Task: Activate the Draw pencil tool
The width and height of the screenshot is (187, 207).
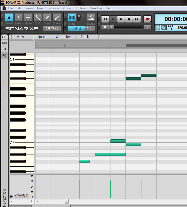Action: click(47, 18)
